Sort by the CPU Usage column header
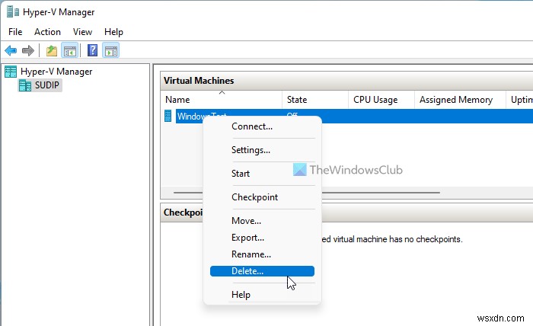The width and height of the screenshot is (533, 326). tap(381, 100)
